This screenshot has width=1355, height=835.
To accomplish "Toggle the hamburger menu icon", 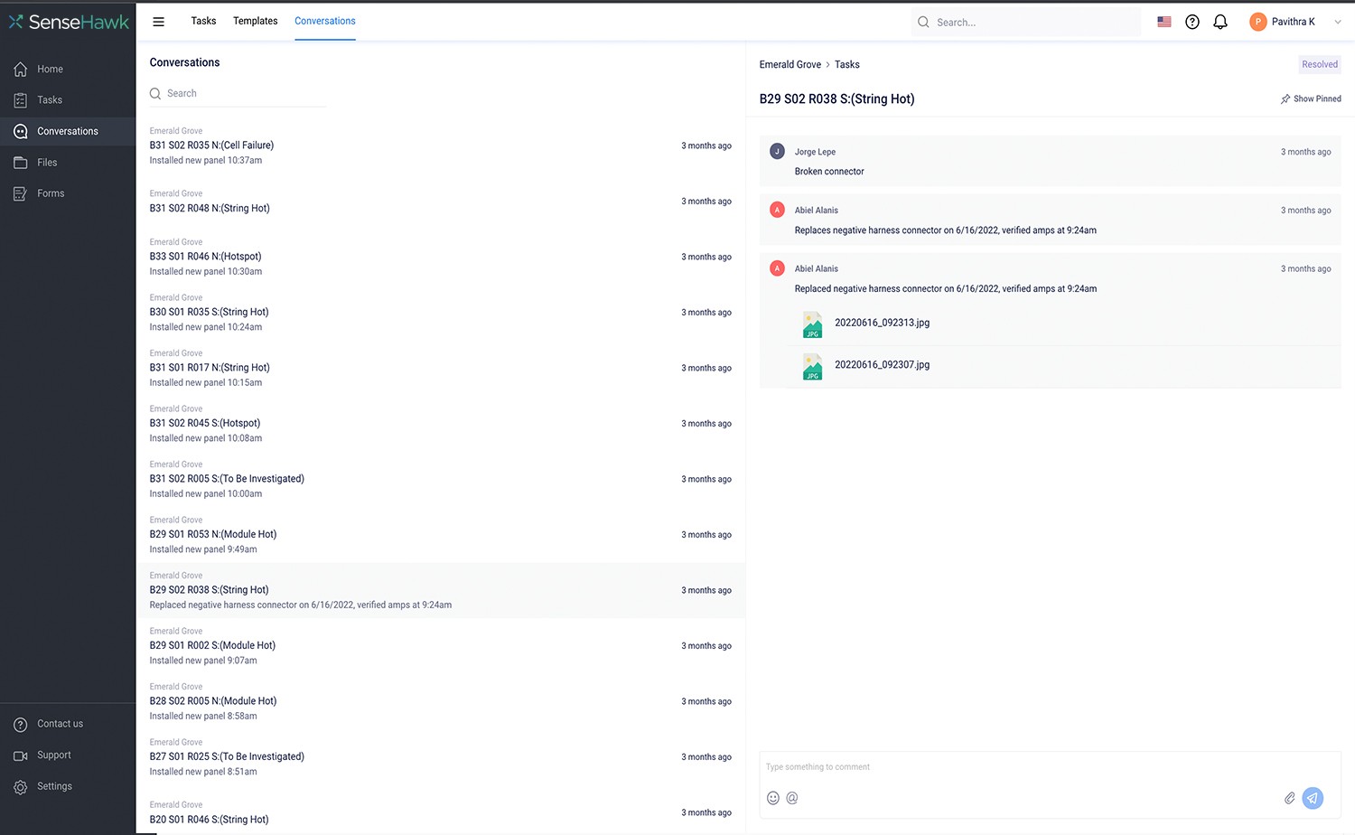I will pyautogui.click(x=159, y=22).
